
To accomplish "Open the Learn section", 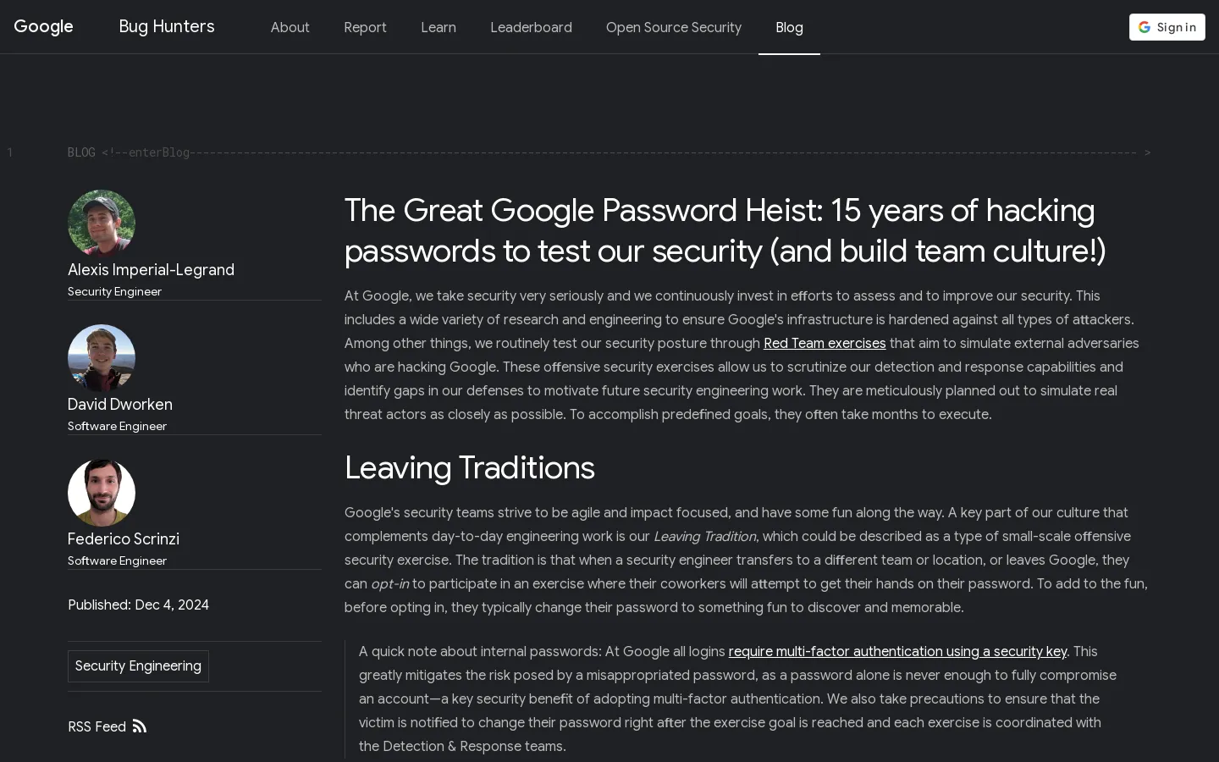I will (439, 27).
